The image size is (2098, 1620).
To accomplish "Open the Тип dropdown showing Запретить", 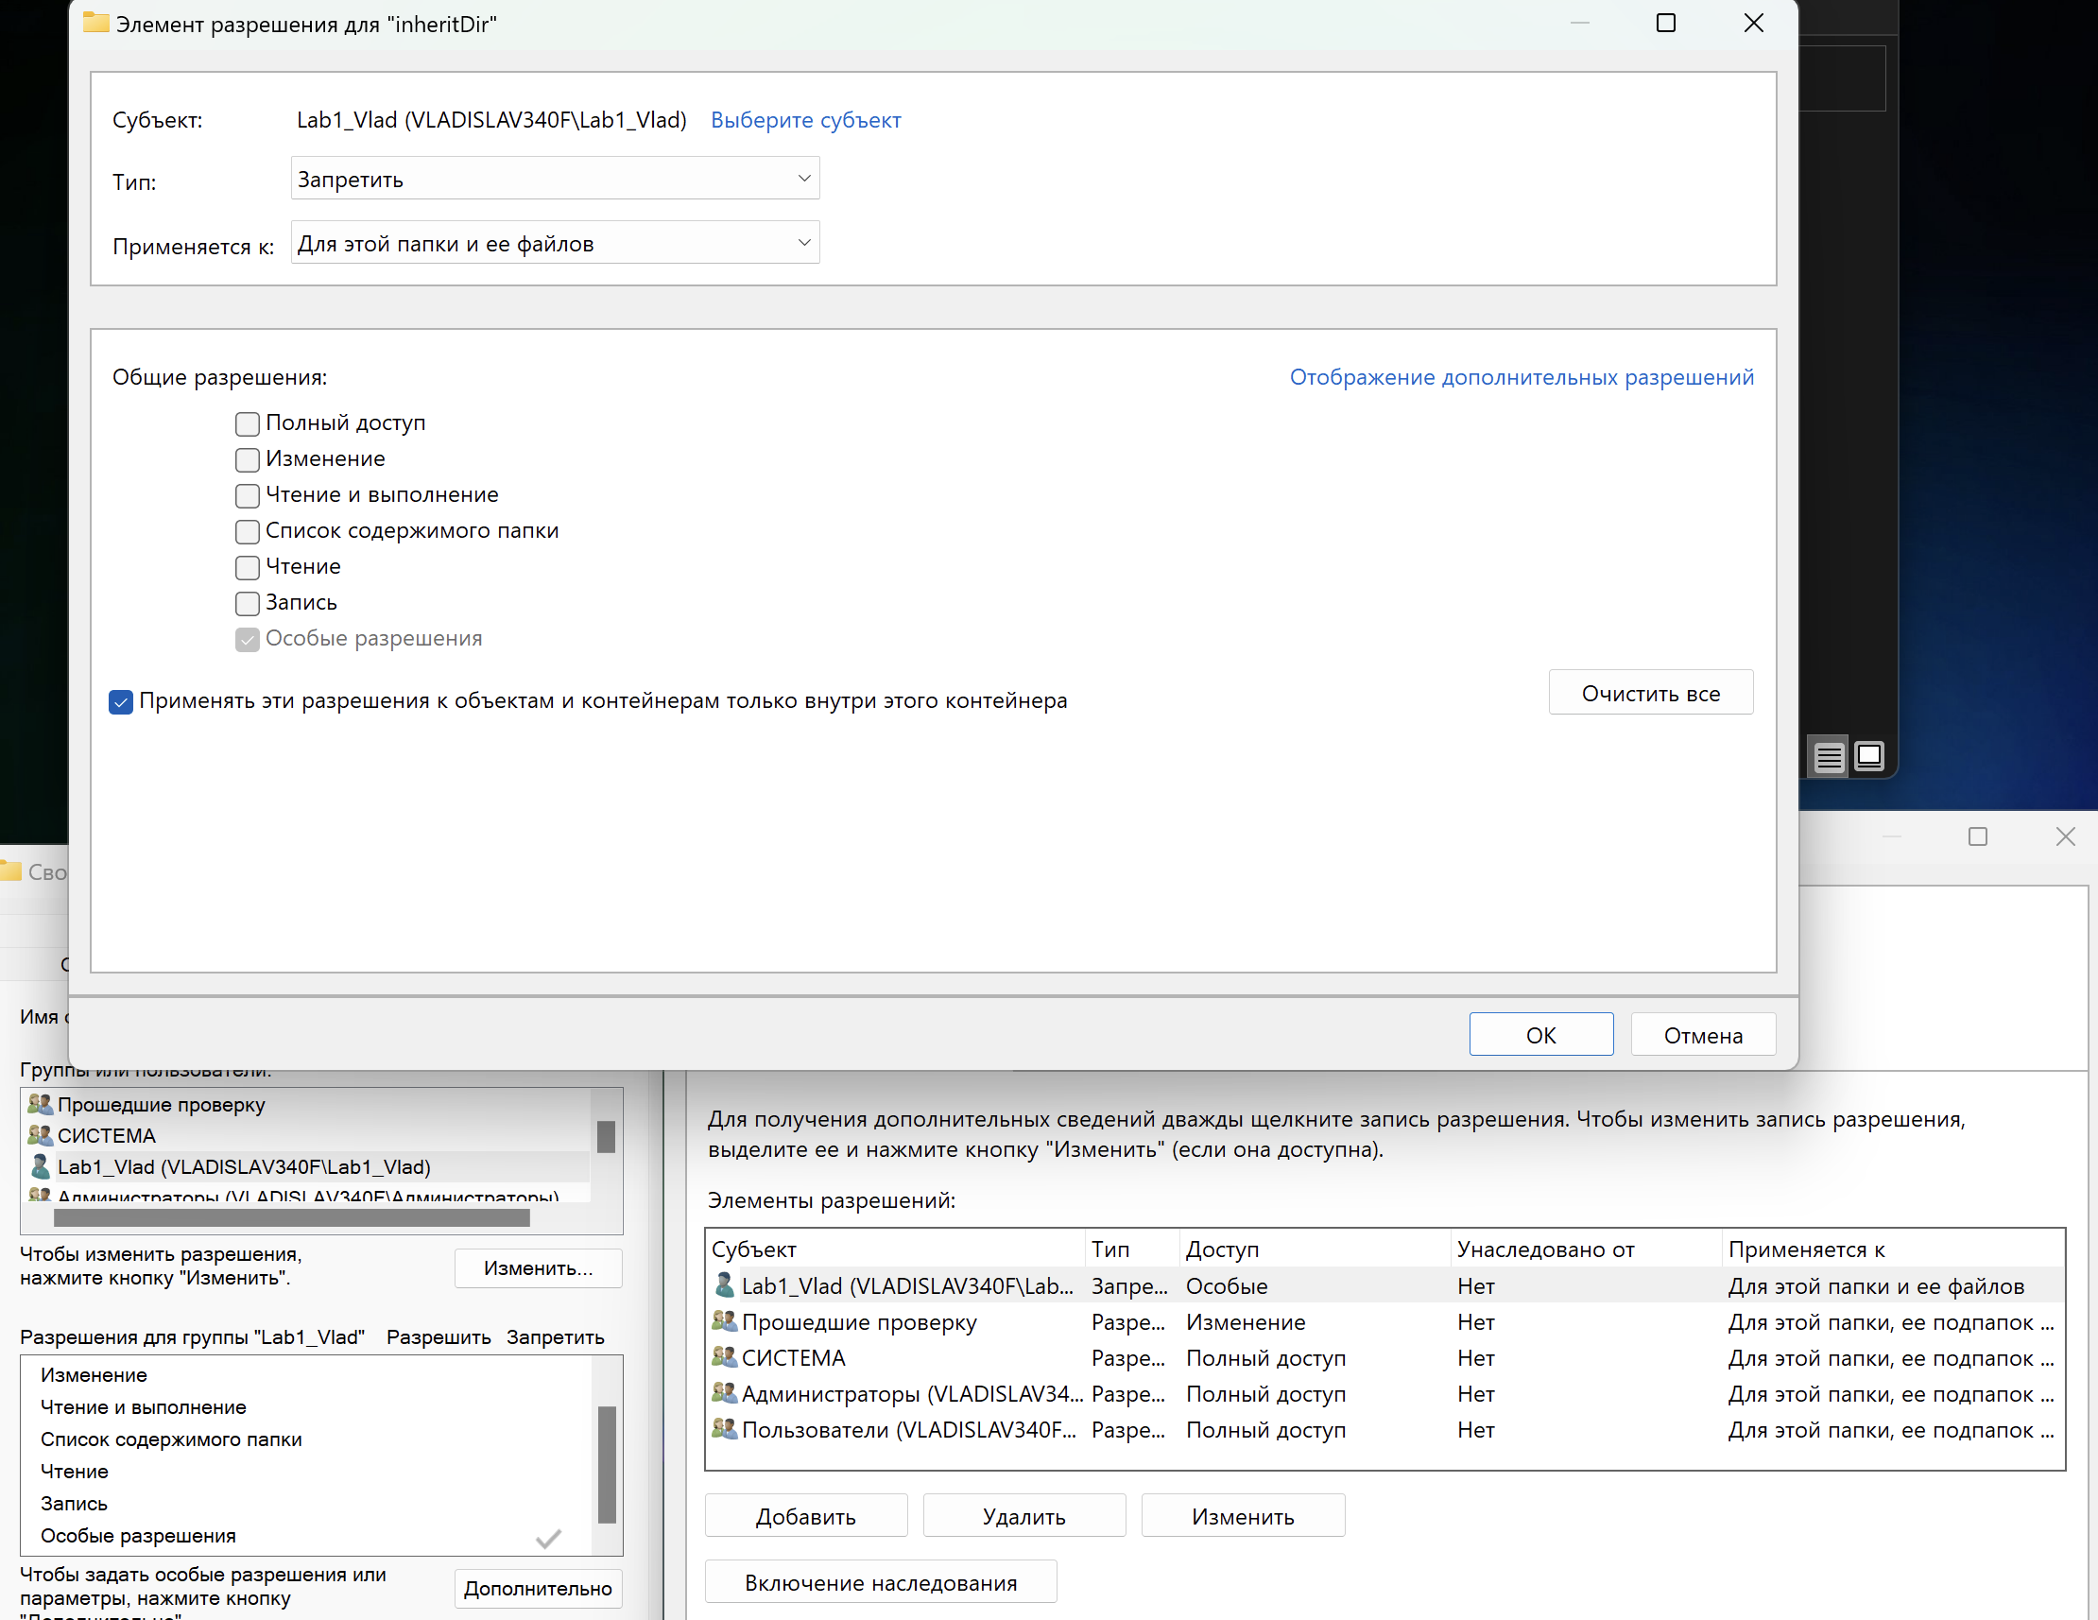I will (555, 179).
